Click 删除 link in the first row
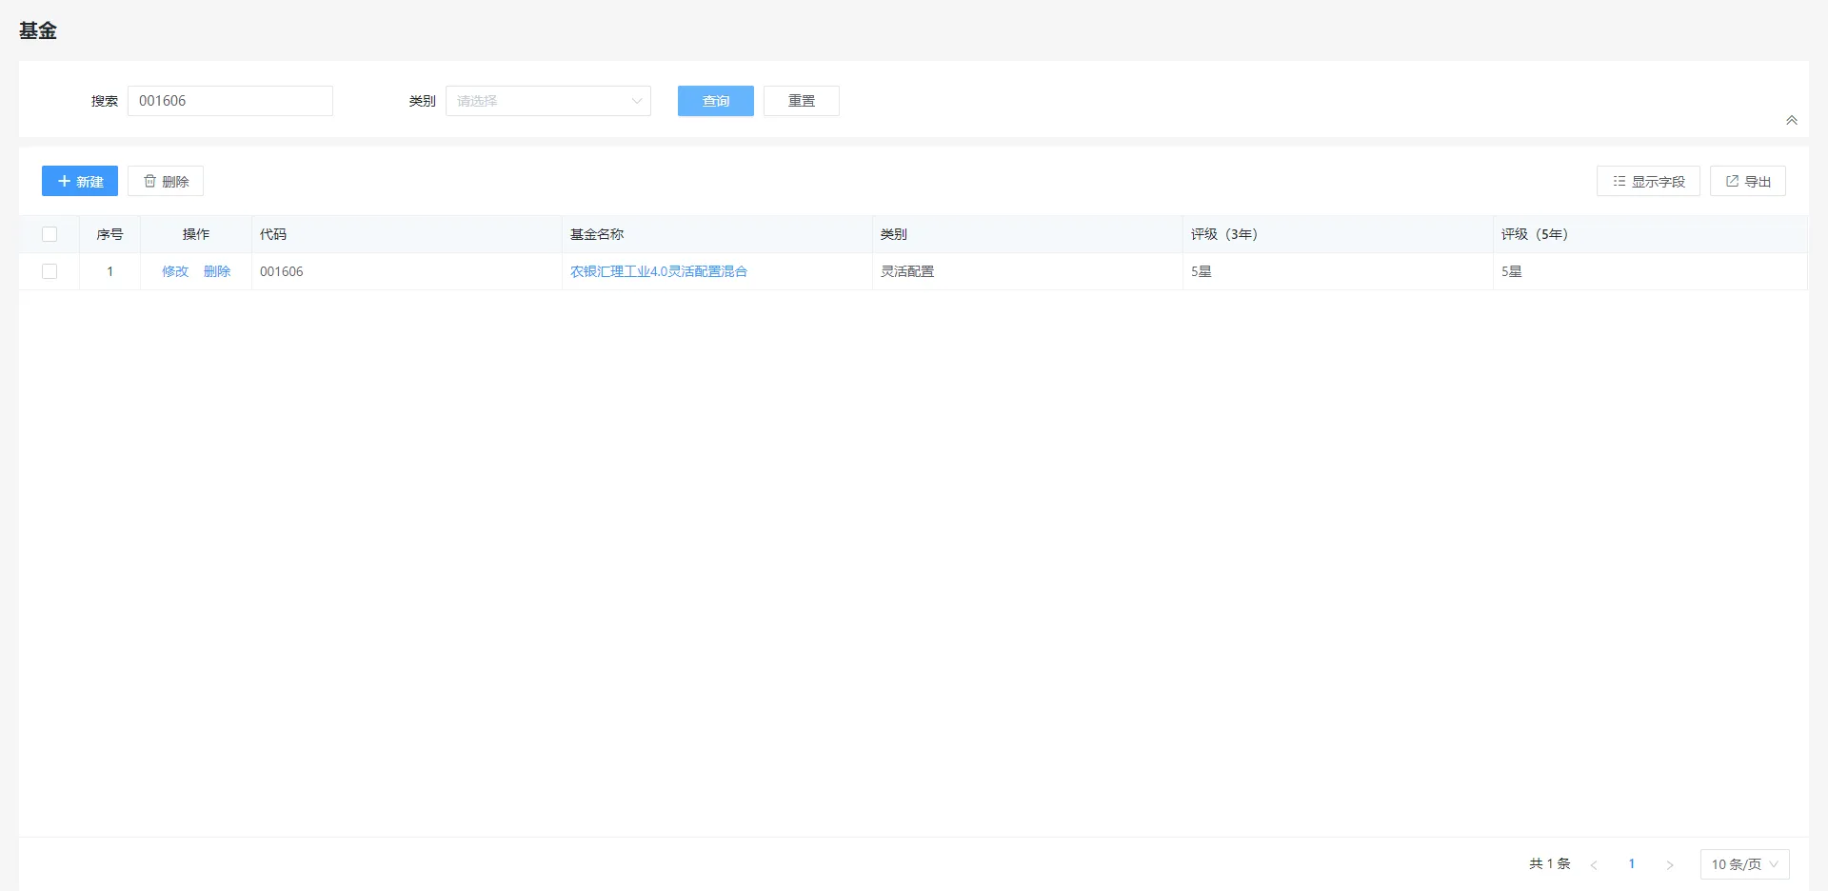This screenshot has height=891, width=1828. 217,271
